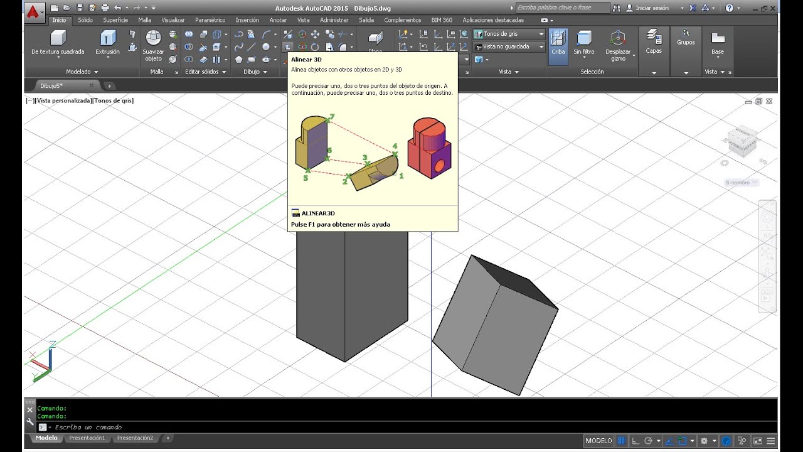Click the De textura cuadrada box tool
The image size is (803, 452).
(x=58, y=43)
